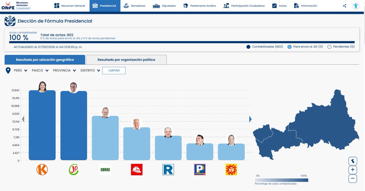365x191 pixels.
Task: Switch to Resultado por organización política
Action: 126,60
